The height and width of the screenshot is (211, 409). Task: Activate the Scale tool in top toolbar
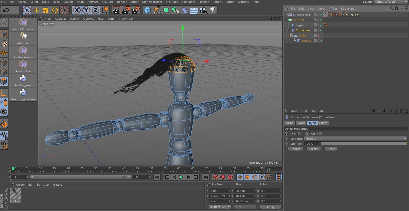click(x=46, y=10)
